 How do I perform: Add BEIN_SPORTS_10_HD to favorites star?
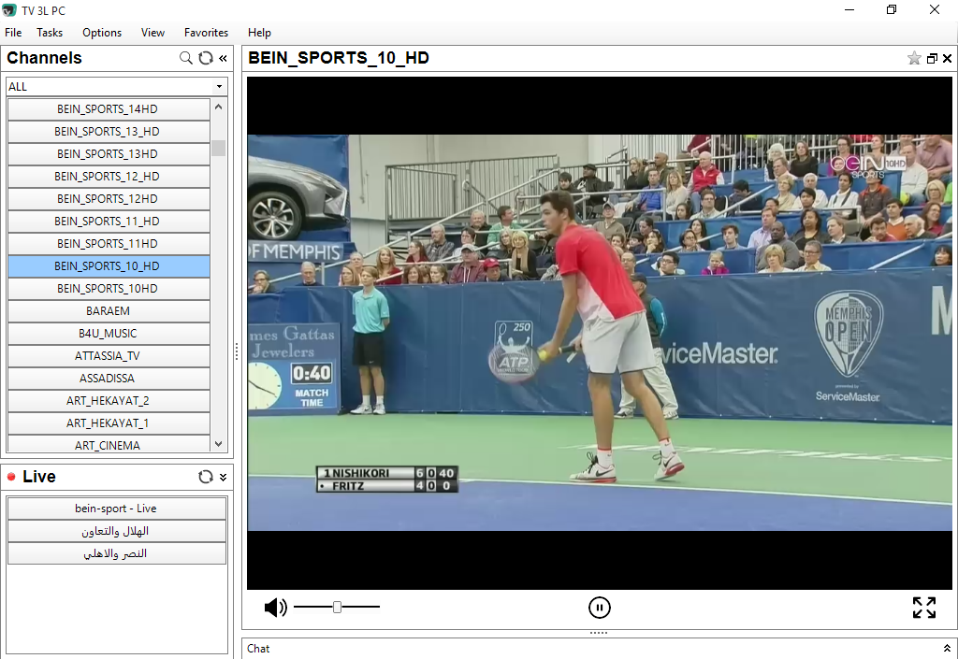914,58
